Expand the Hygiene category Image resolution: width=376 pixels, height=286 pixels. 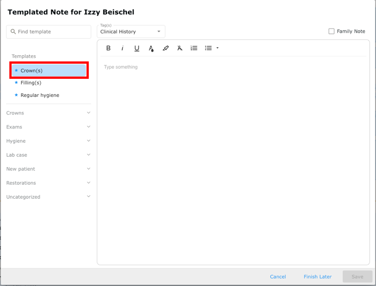click(x=49, y=141)
